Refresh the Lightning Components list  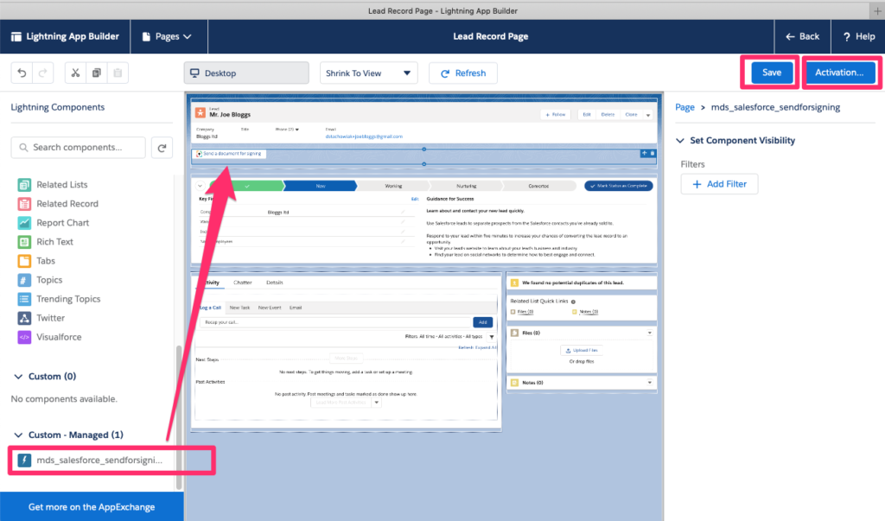162,147
